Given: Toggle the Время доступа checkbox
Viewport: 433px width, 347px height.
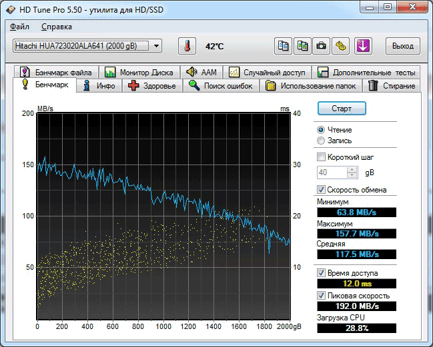Looking at the screenshot, I should tap(322, 273).
